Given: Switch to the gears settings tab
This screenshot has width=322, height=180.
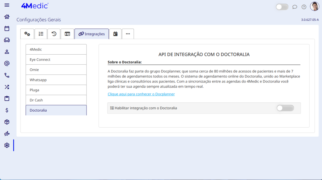Looking at the screenshot, I should (x=27, y=34).
